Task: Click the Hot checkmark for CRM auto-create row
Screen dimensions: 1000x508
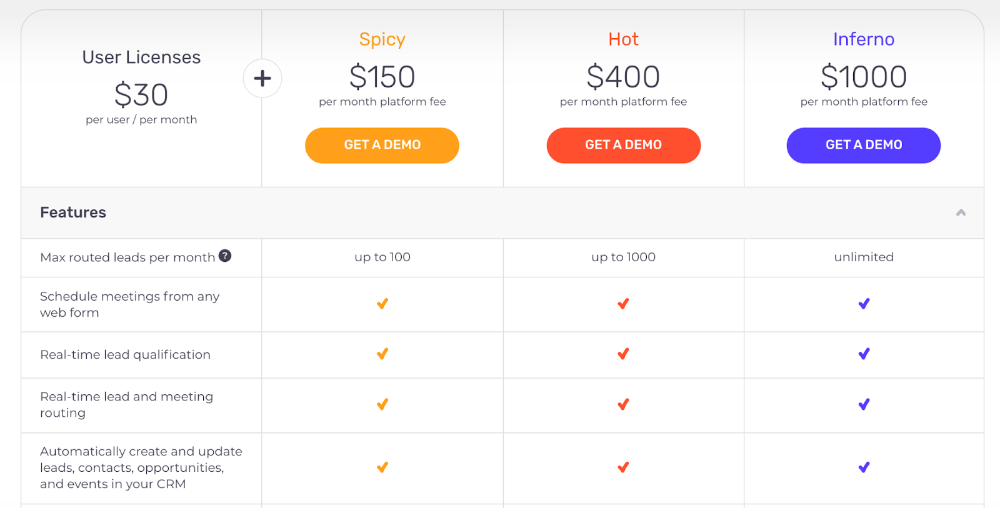Action: pyautogui.click(x=623, y=467)
